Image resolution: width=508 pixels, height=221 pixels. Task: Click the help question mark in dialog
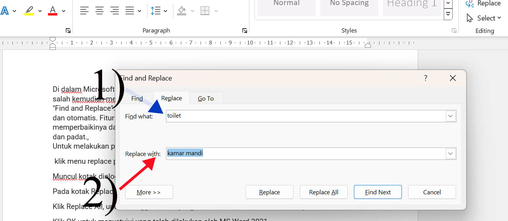(x=426, y=78)
